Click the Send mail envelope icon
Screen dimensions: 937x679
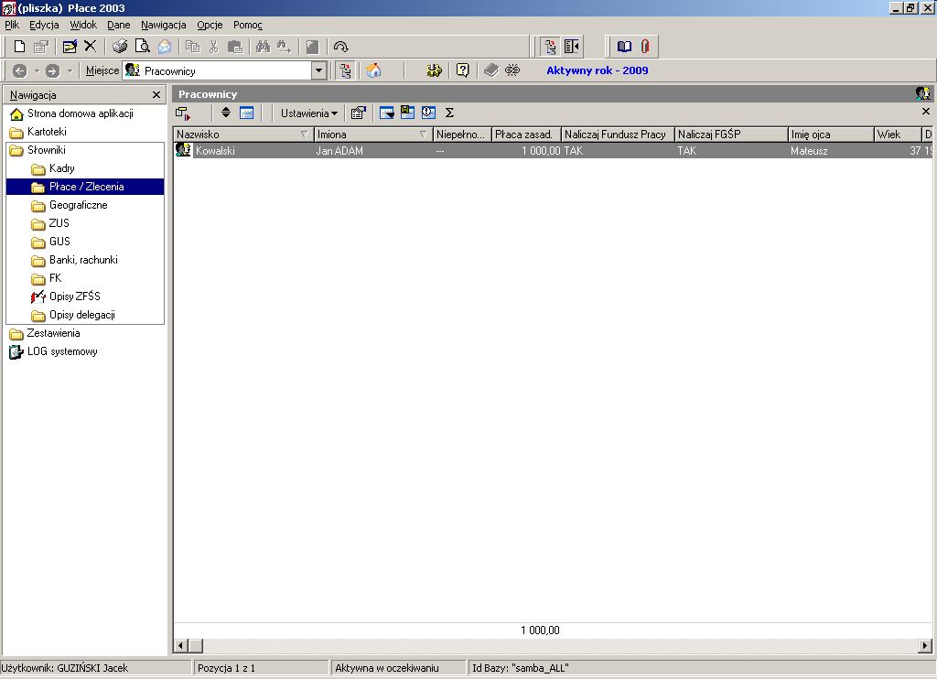(165, 47)
